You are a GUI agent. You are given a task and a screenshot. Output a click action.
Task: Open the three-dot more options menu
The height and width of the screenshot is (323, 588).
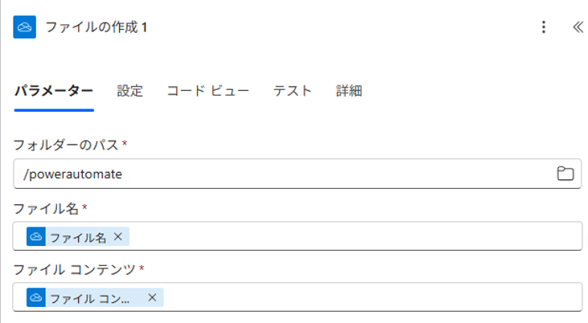click(x=544, y=27)
